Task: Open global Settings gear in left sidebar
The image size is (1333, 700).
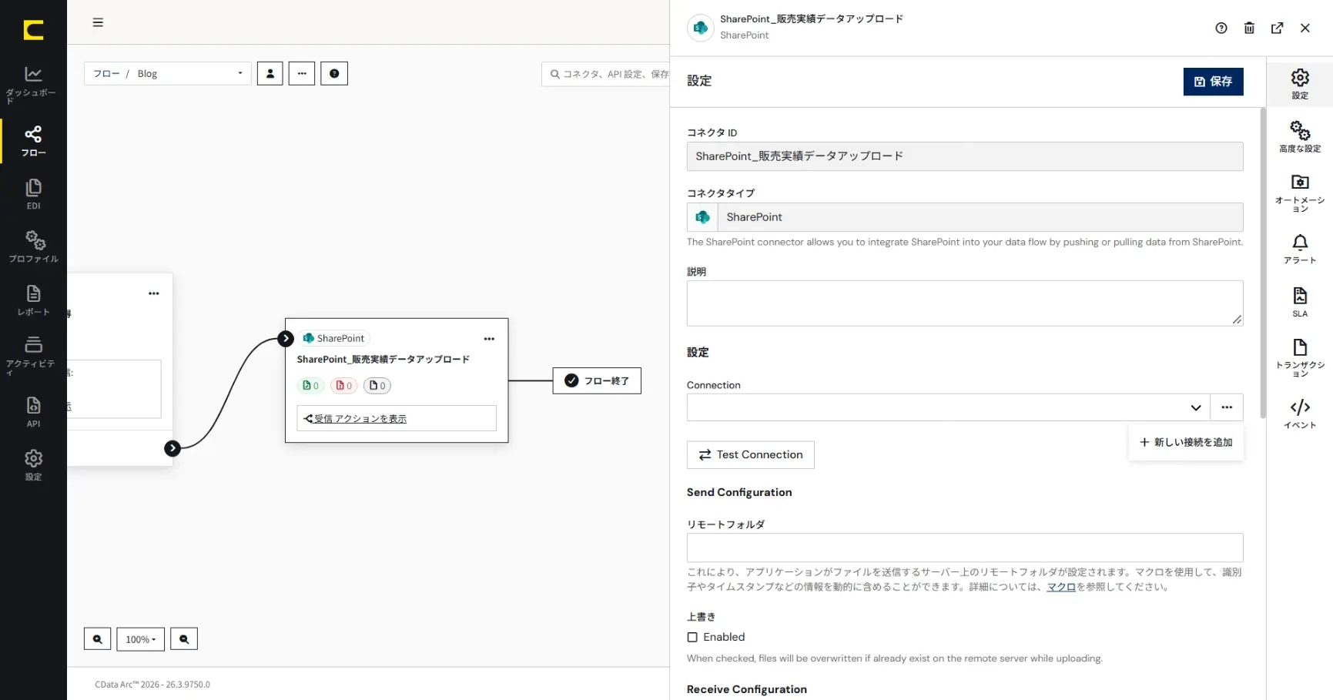Action: click(x=33, y=465)
